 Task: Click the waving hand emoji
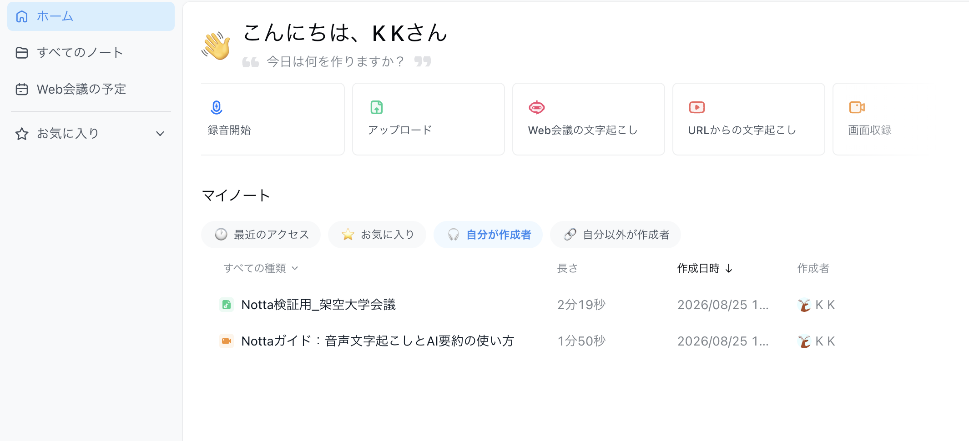[x=217, y=45]
